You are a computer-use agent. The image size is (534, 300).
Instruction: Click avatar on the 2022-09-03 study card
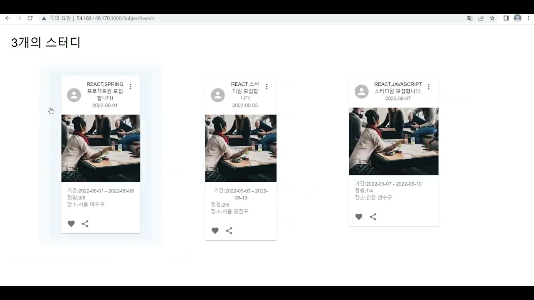click(x=218, y=95)
